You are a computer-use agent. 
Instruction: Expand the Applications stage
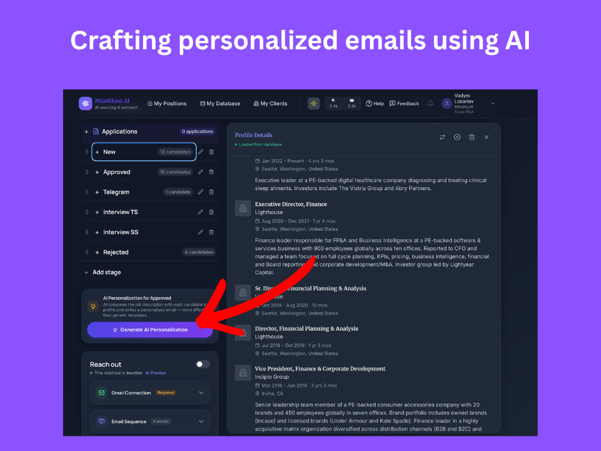point(86,132)
